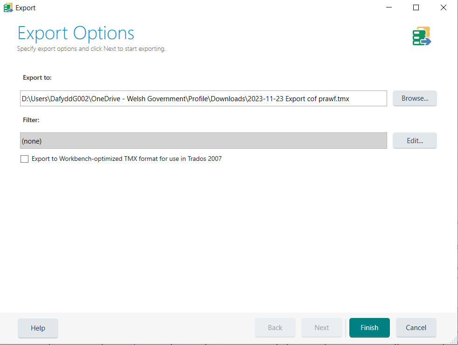Image resolution: width=458 pixels, height=345 pixels.
Task: Maximize the Export window
Action: click(x=416, y=7)
